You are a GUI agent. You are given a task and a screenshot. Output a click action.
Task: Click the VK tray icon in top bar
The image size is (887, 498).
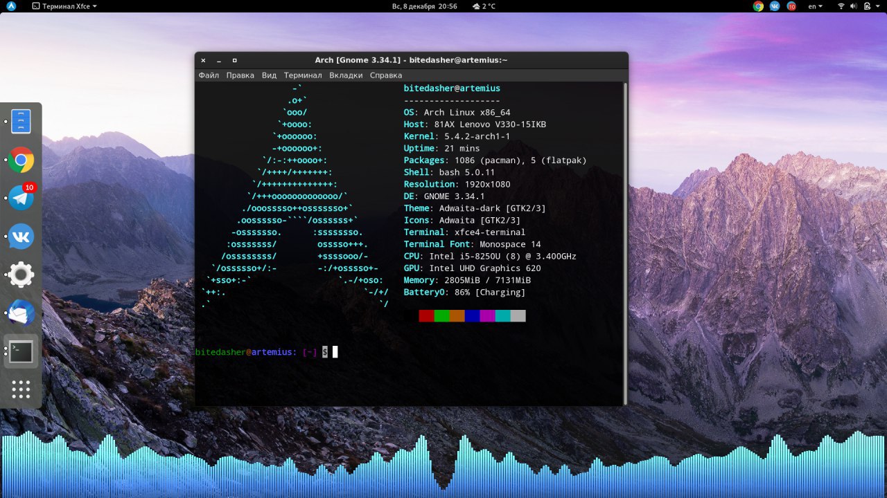pos(775,6)
